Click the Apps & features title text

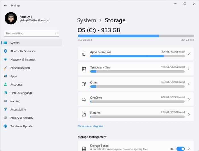click(x=101, y=52)
